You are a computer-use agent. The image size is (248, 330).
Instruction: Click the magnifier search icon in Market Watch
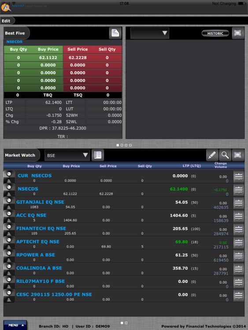pos(225,155)
